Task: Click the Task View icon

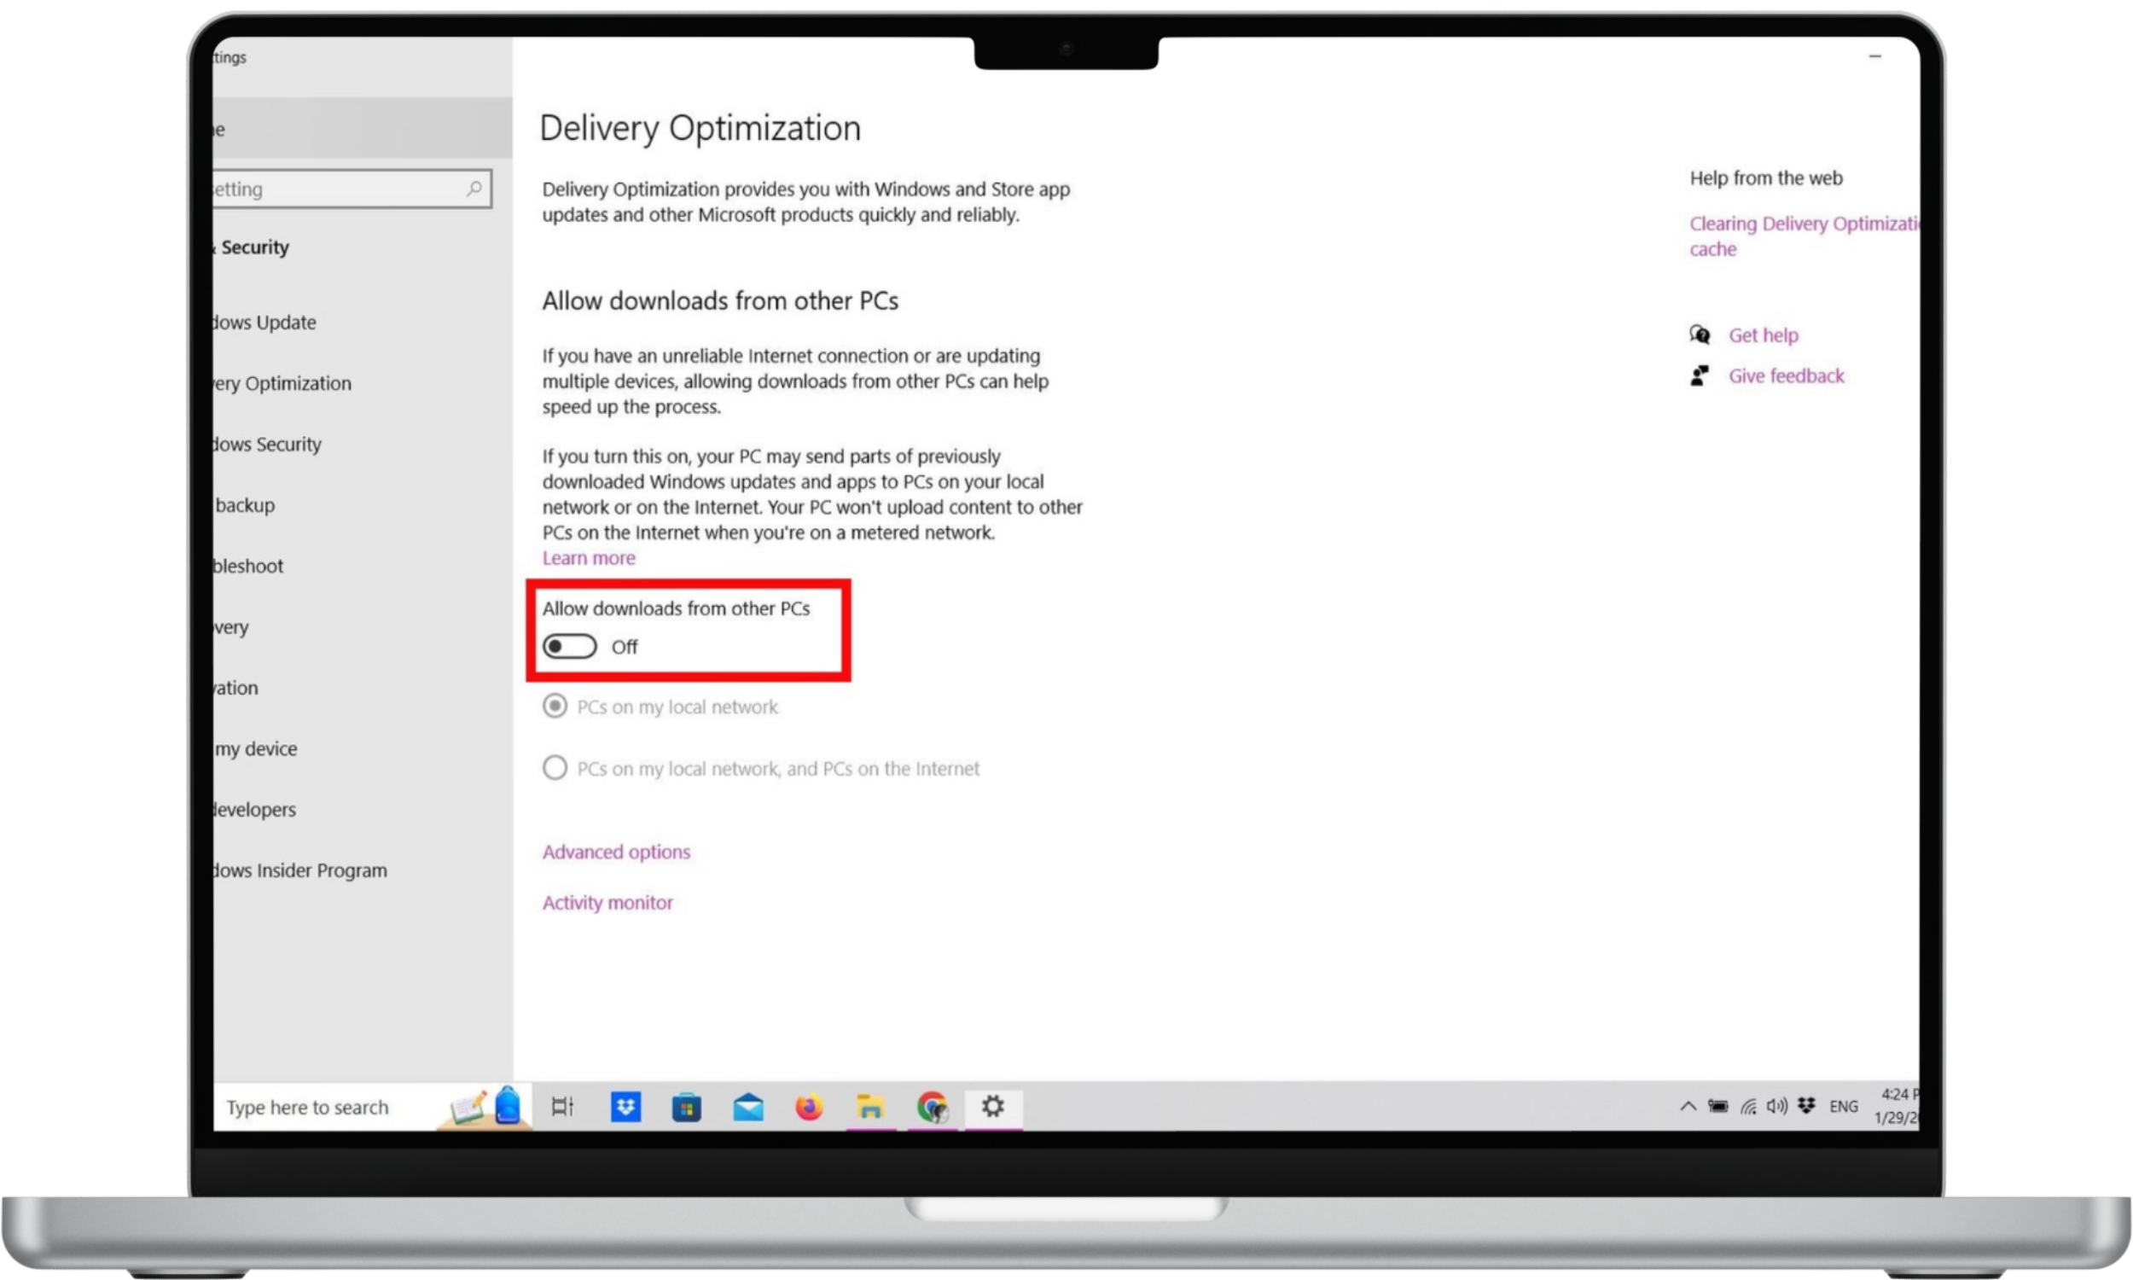Action: pyautogui.click(x=562, y=1107)
